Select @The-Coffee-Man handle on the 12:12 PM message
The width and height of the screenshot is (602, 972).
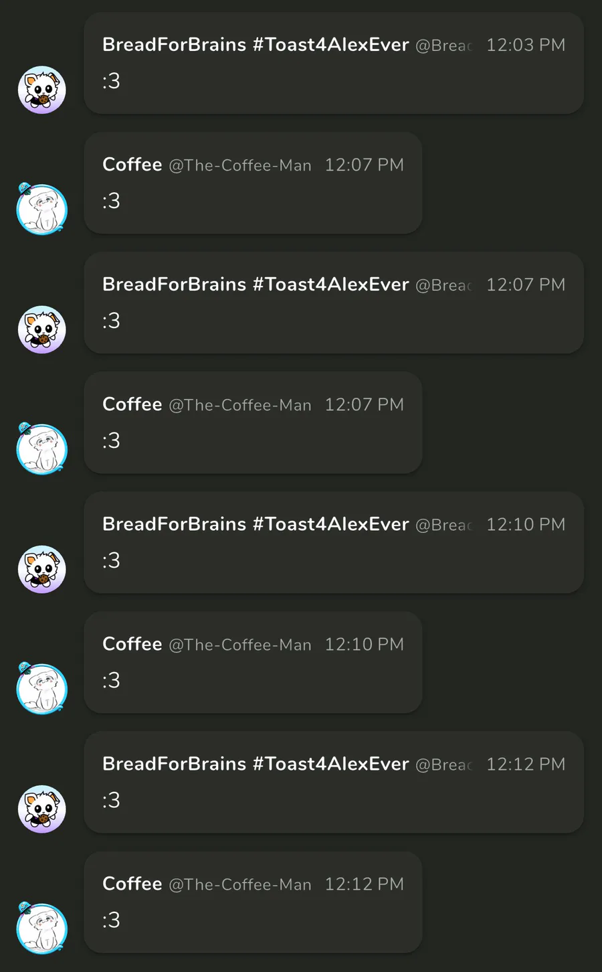(240, 884)
